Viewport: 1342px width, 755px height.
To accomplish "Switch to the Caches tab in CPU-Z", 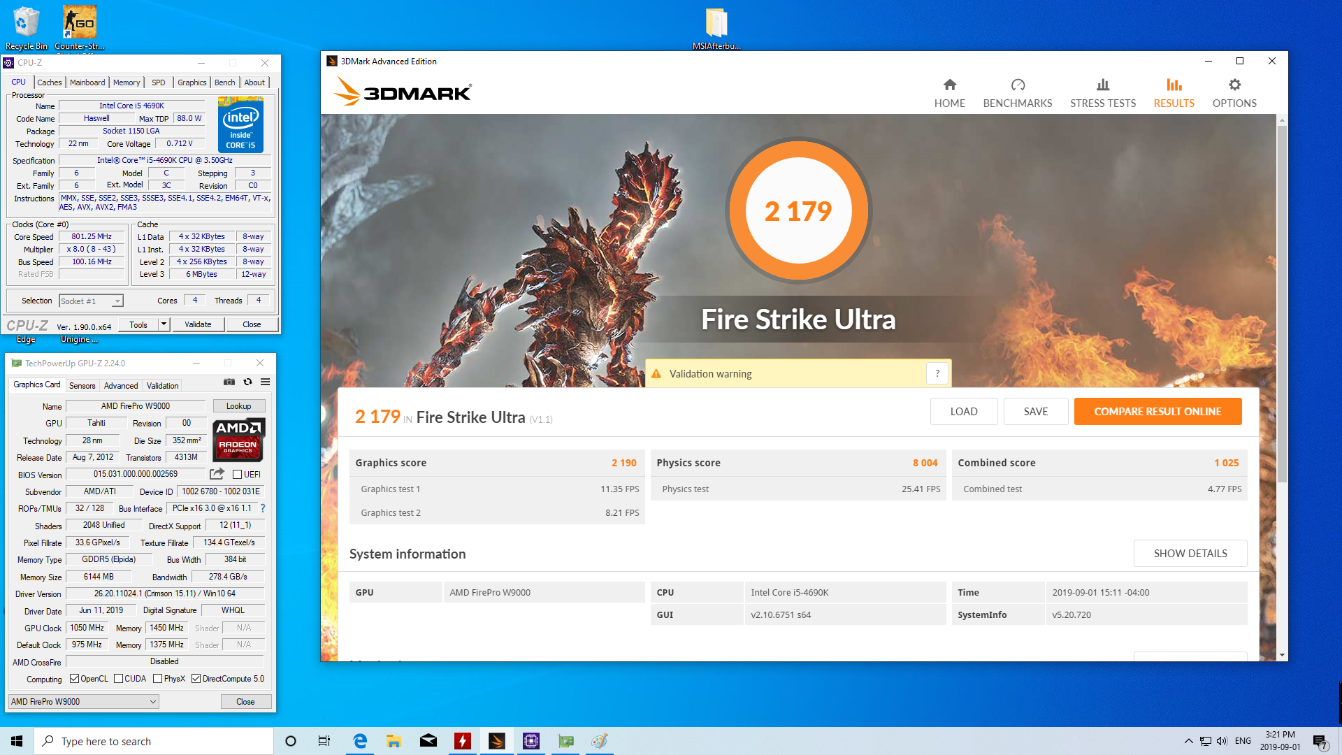I will (x=49, y=82).
